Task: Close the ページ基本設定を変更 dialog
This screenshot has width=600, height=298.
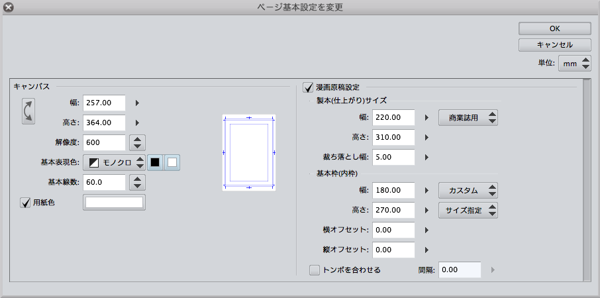Action: pos(8,7)
